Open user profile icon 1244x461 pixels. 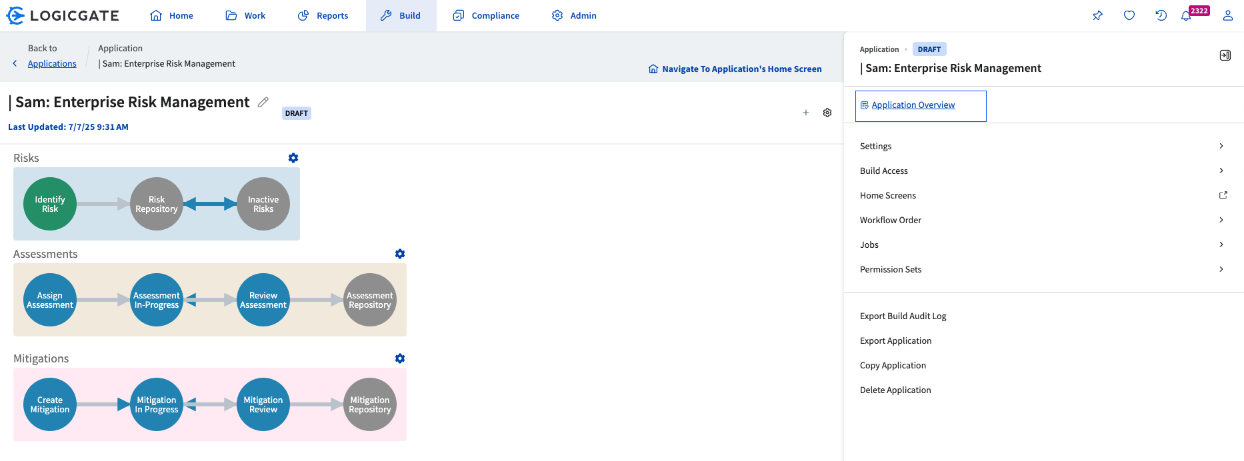tap(1227, 15)
